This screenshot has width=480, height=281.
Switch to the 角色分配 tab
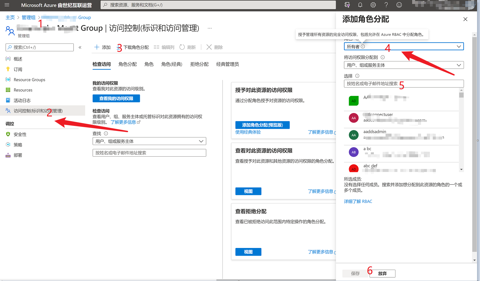click(x=127, y=64)
